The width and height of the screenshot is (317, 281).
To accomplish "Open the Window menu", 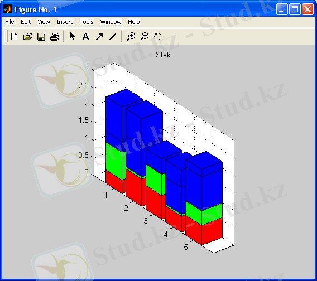I will (x=111, y=22).
